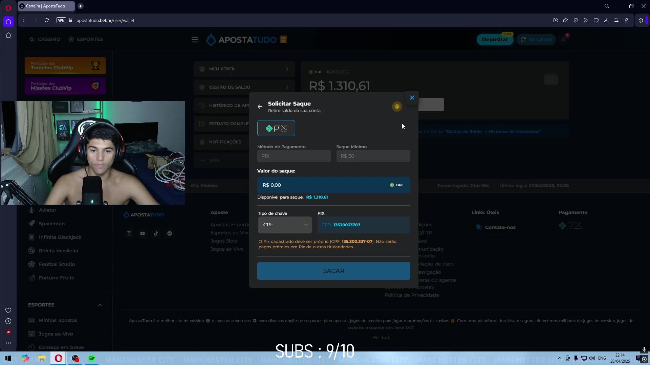Click Opera icon in taskbar
The height and width of the screenshot is (365, 650).
pos(58,358)
